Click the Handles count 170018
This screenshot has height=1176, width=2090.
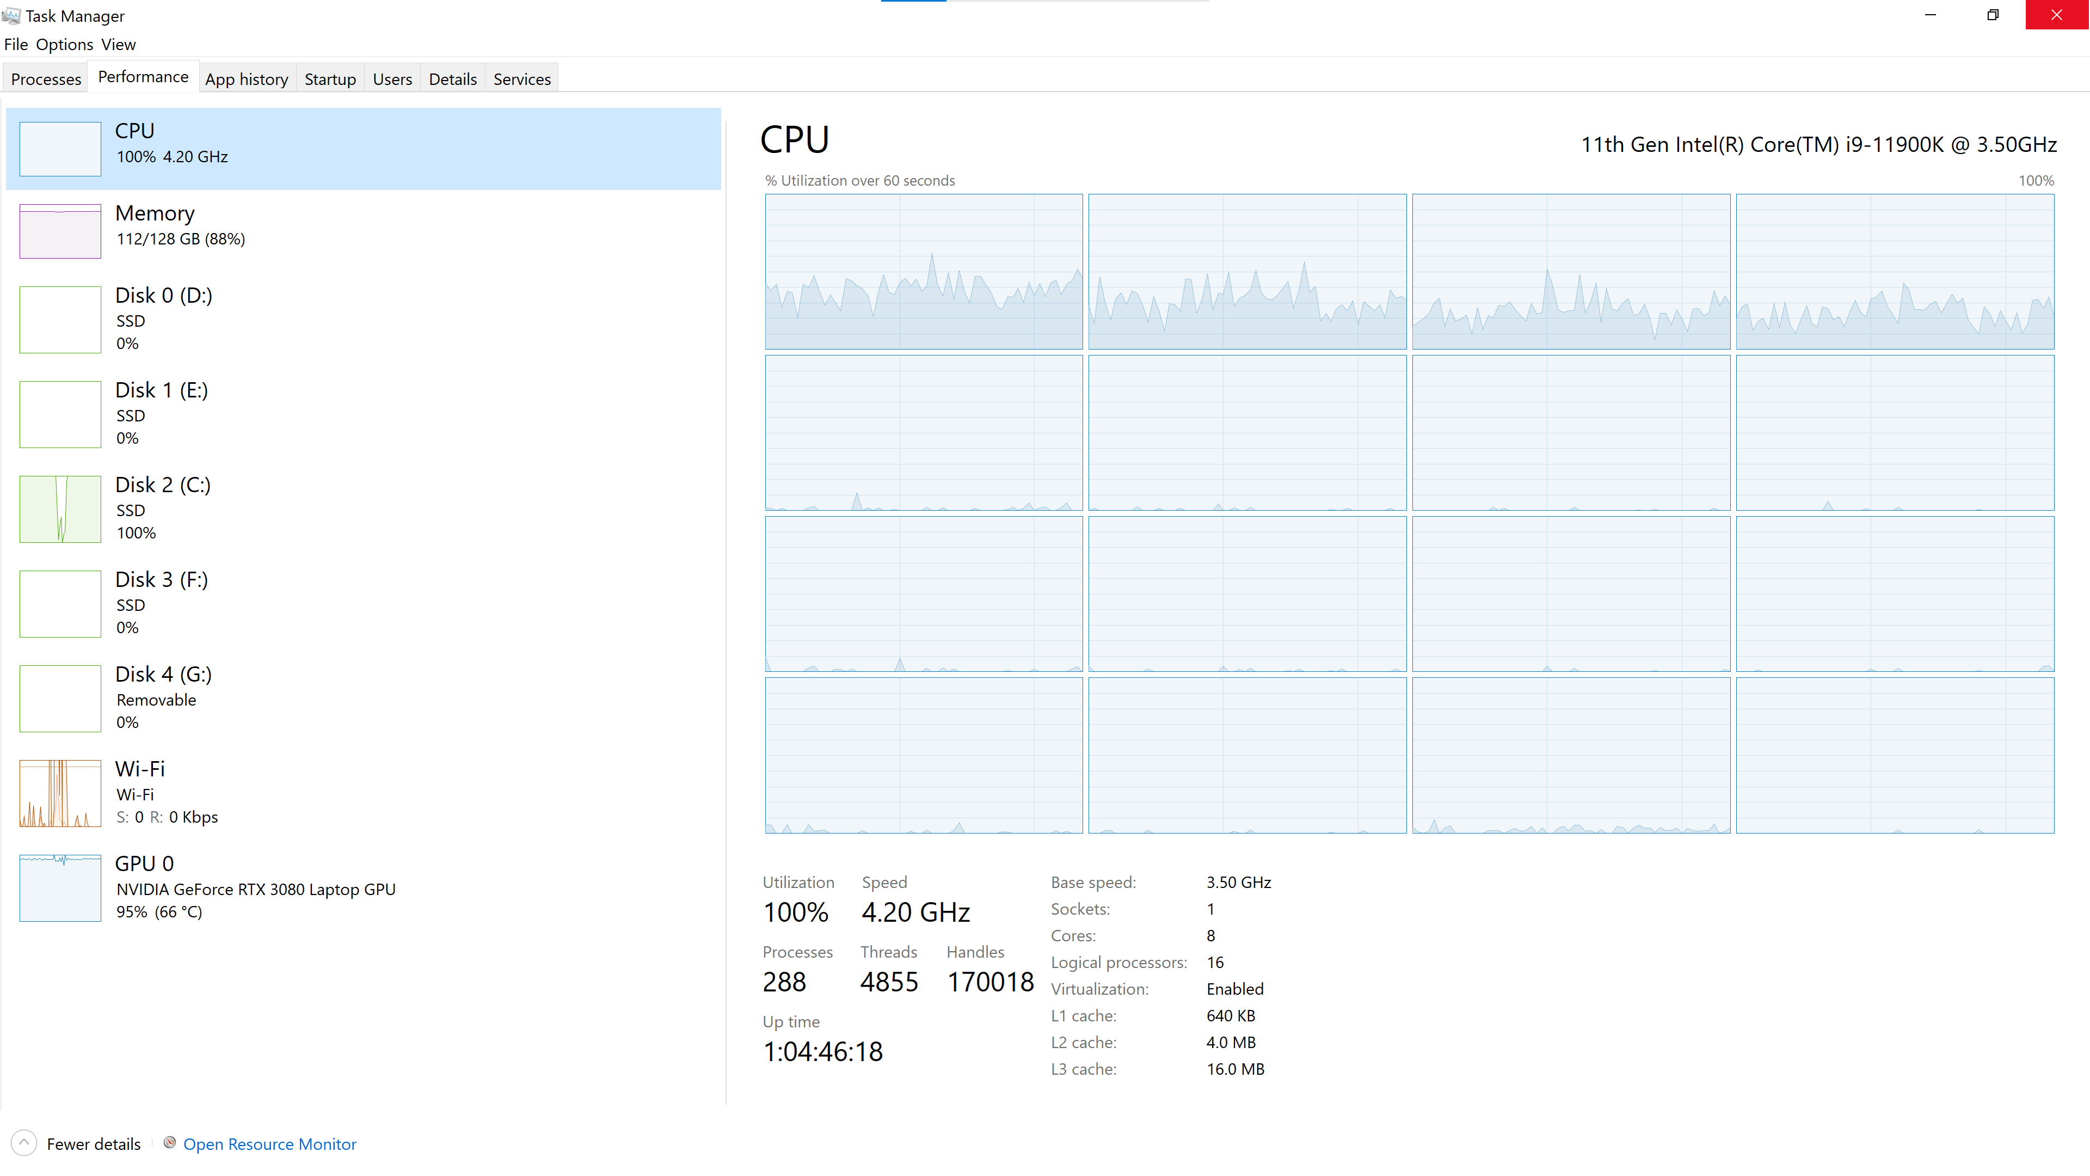[990, 982]
